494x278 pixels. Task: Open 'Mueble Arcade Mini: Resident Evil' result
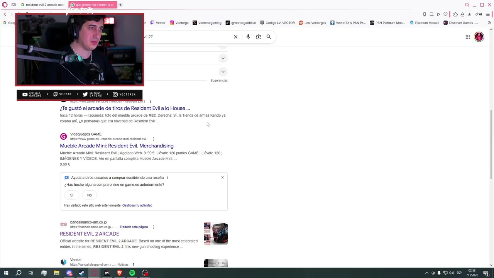pos(117,146)
